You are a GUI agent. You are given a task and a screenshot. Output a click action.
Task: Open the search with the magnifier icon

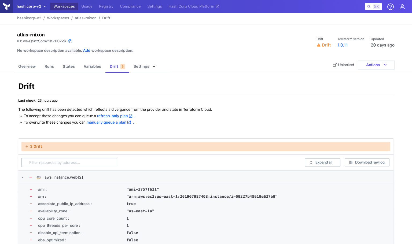[x=369, y=6]
